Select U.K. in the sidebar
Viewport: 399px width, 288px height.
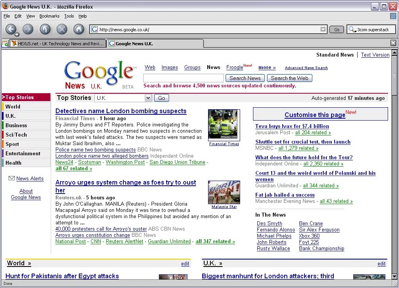[26, 116]
